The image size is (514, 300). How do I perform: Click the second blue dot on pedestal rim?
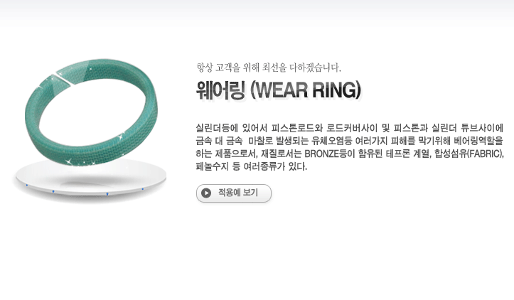53,191
